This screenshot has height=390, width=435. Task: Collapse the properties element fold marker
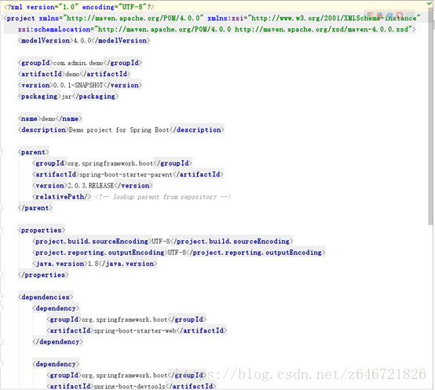pyautogui.click(x=1, y=230)
